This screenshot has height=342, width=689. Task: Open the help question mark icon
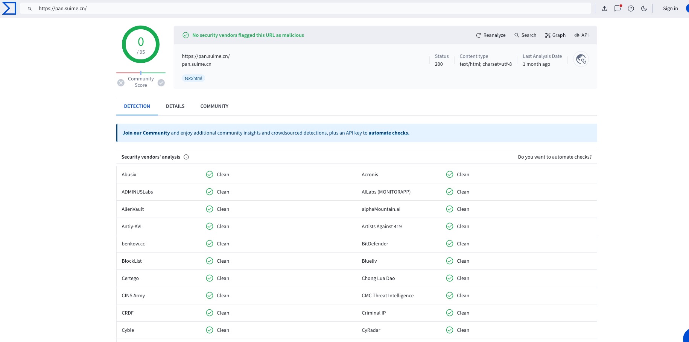pos(631,8)
